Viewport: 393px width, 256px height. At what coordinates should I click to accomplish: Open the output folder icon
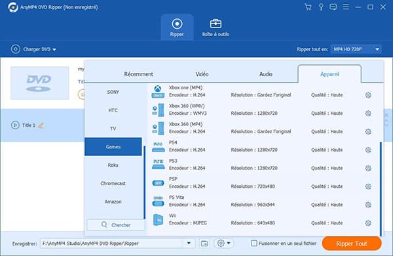(x=204, y=243)
